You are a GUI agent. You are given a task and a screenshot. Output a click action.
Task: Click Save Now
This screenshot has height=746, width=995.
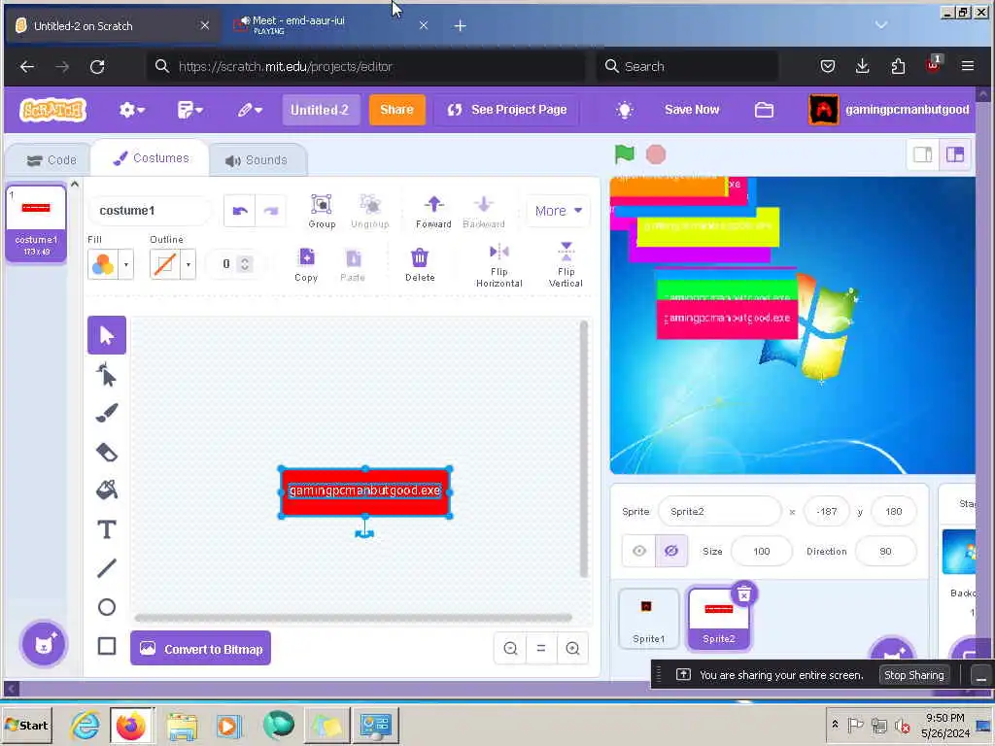coord(692,110)
